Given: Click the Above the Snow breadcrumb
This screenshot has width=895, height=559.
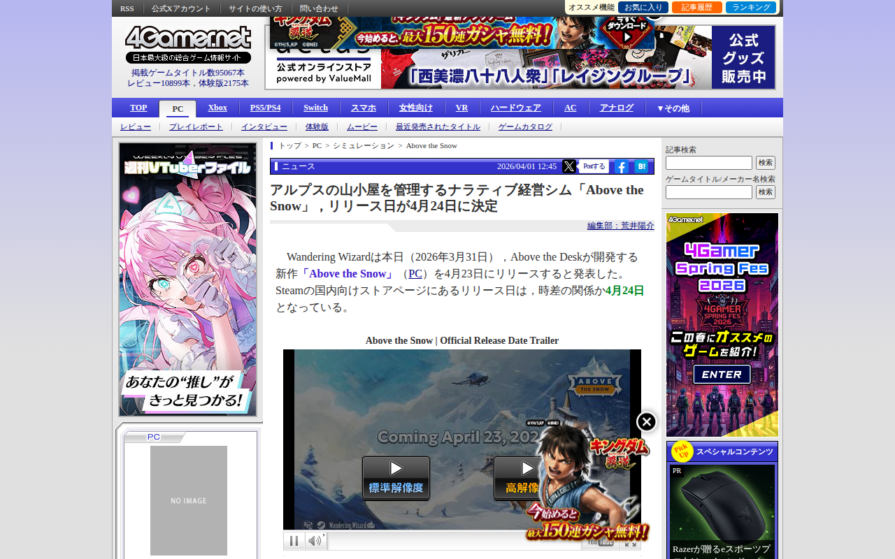Looking at the screenshot, I should click(431, 145).
